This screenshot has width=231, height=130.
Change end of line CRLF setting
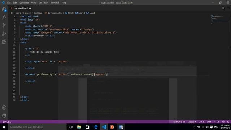(x=209, y=122)
